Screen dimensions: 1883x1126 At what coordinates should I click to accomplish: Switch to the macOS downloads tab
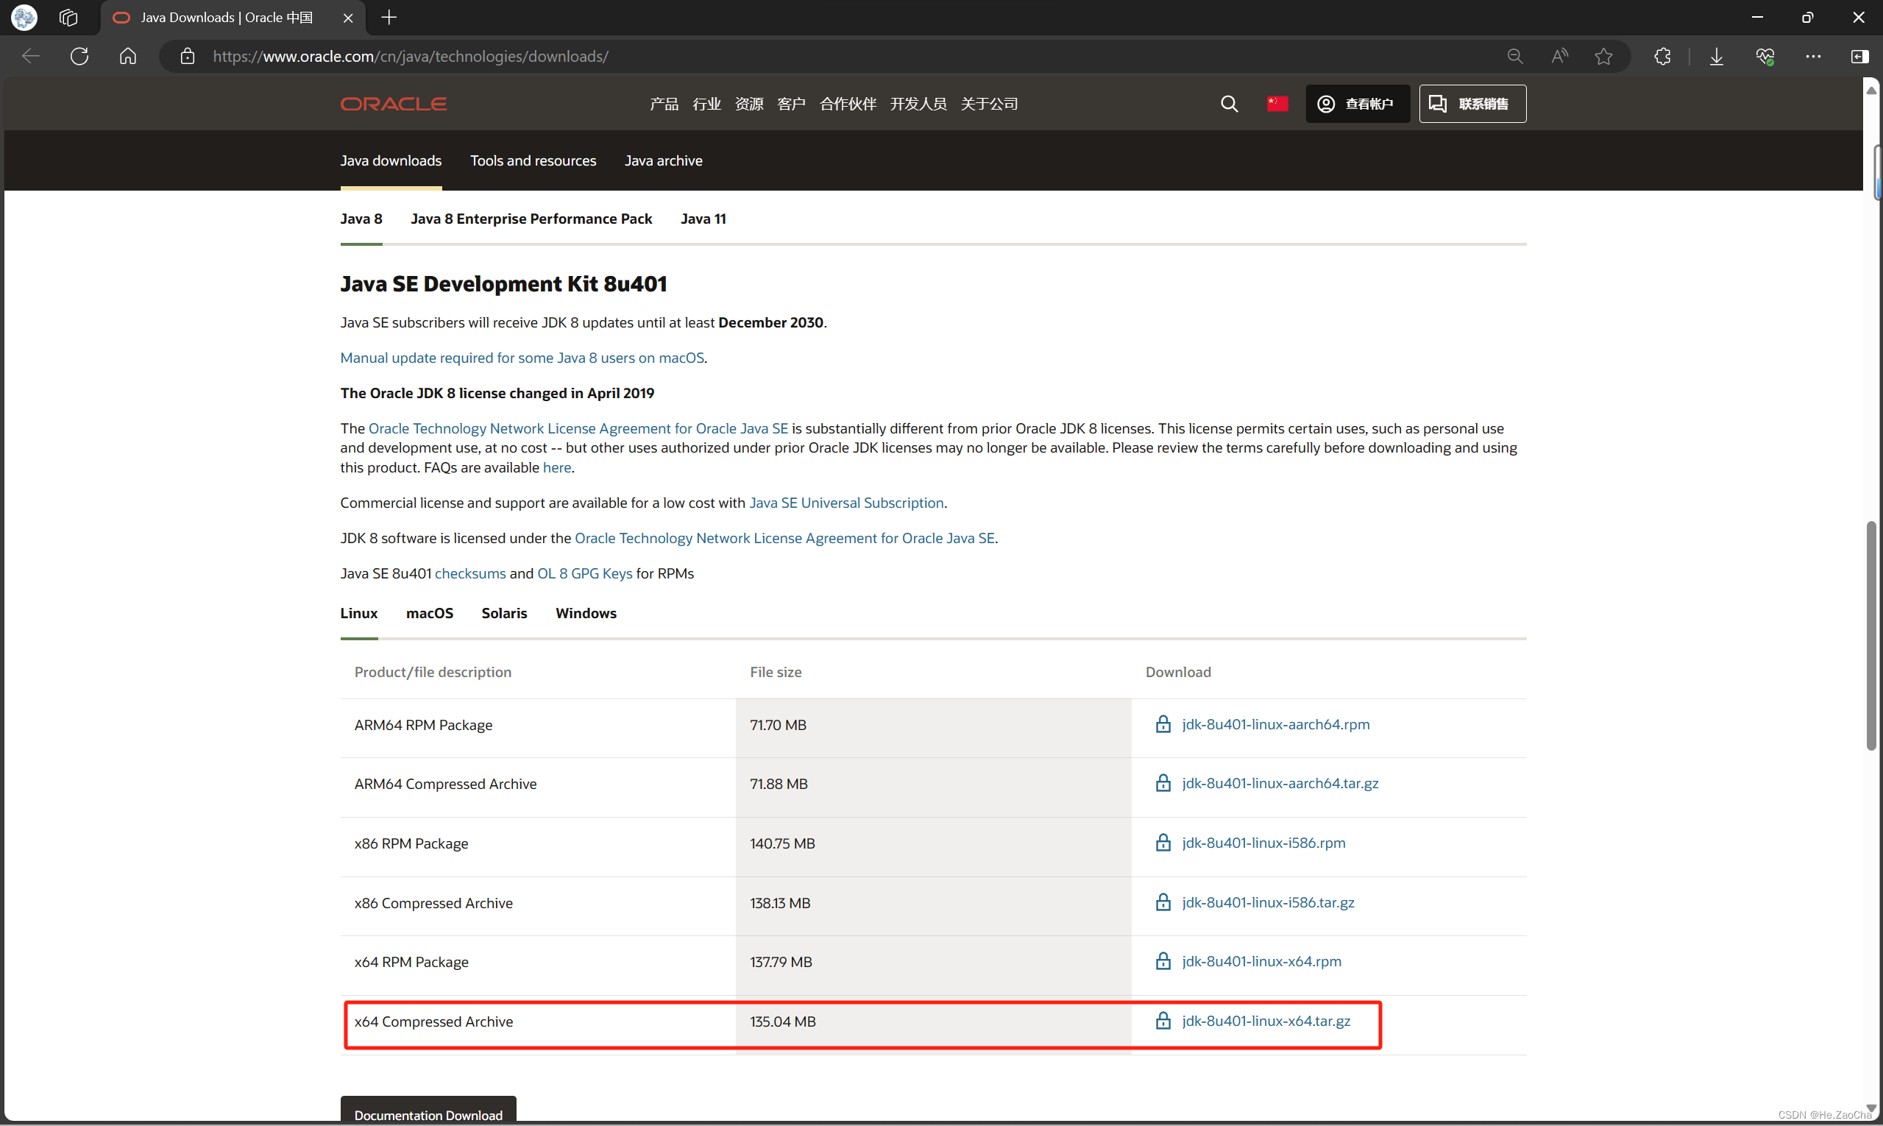(430, 613)
